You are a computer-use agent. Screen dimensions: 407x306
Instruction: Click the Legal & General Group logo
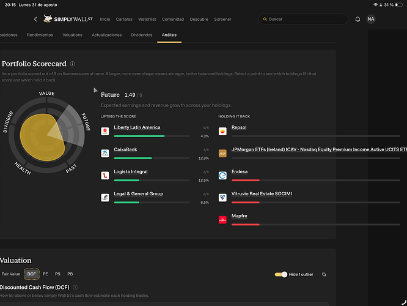pyautogui.click(x=105, y=198)
